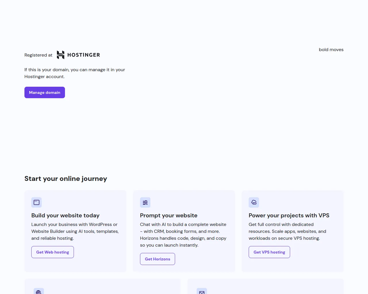368x294 pixels.
Task: Open Get Web hosting
Action: 53,252
